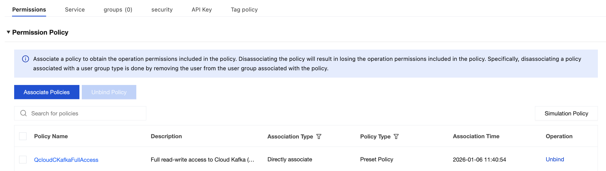Select all policies with the header checkbox
Image resolution: width=606 pixels, height=171 pixels.
point(23,136)
